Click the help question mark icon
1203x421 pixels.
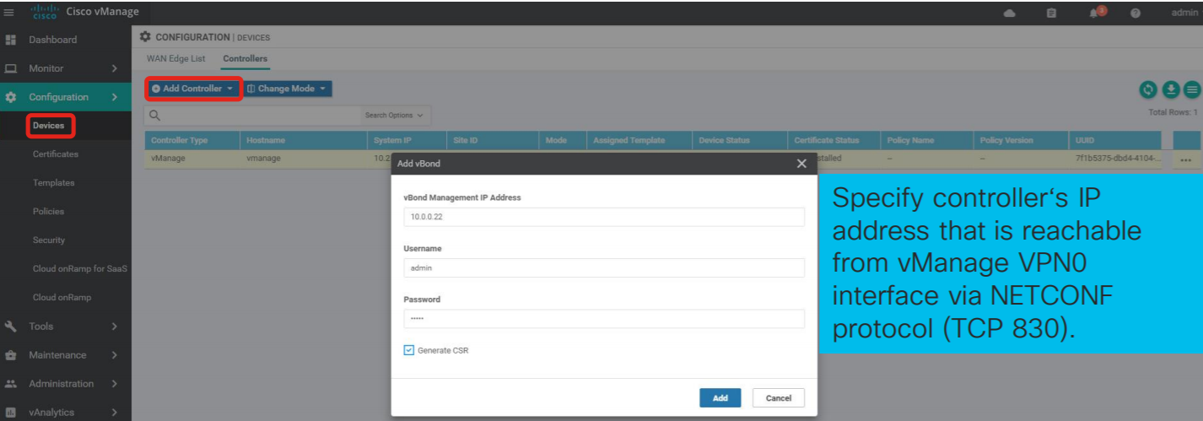1136,13
